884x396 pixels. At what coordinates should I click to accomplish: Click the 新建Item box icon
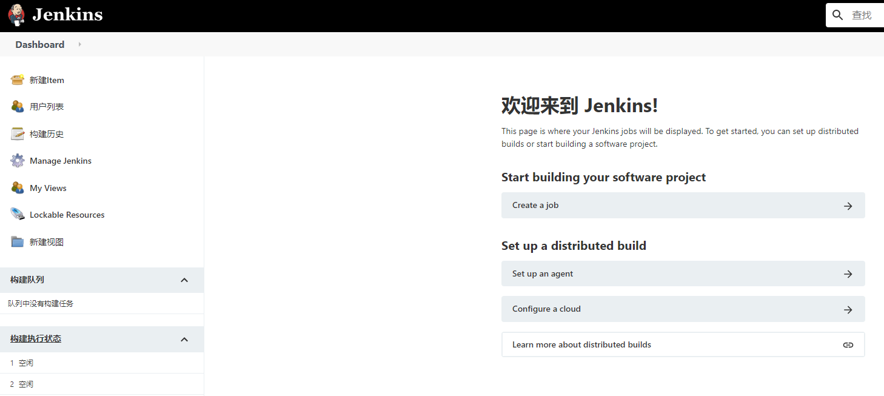click(x=18, y=80)
